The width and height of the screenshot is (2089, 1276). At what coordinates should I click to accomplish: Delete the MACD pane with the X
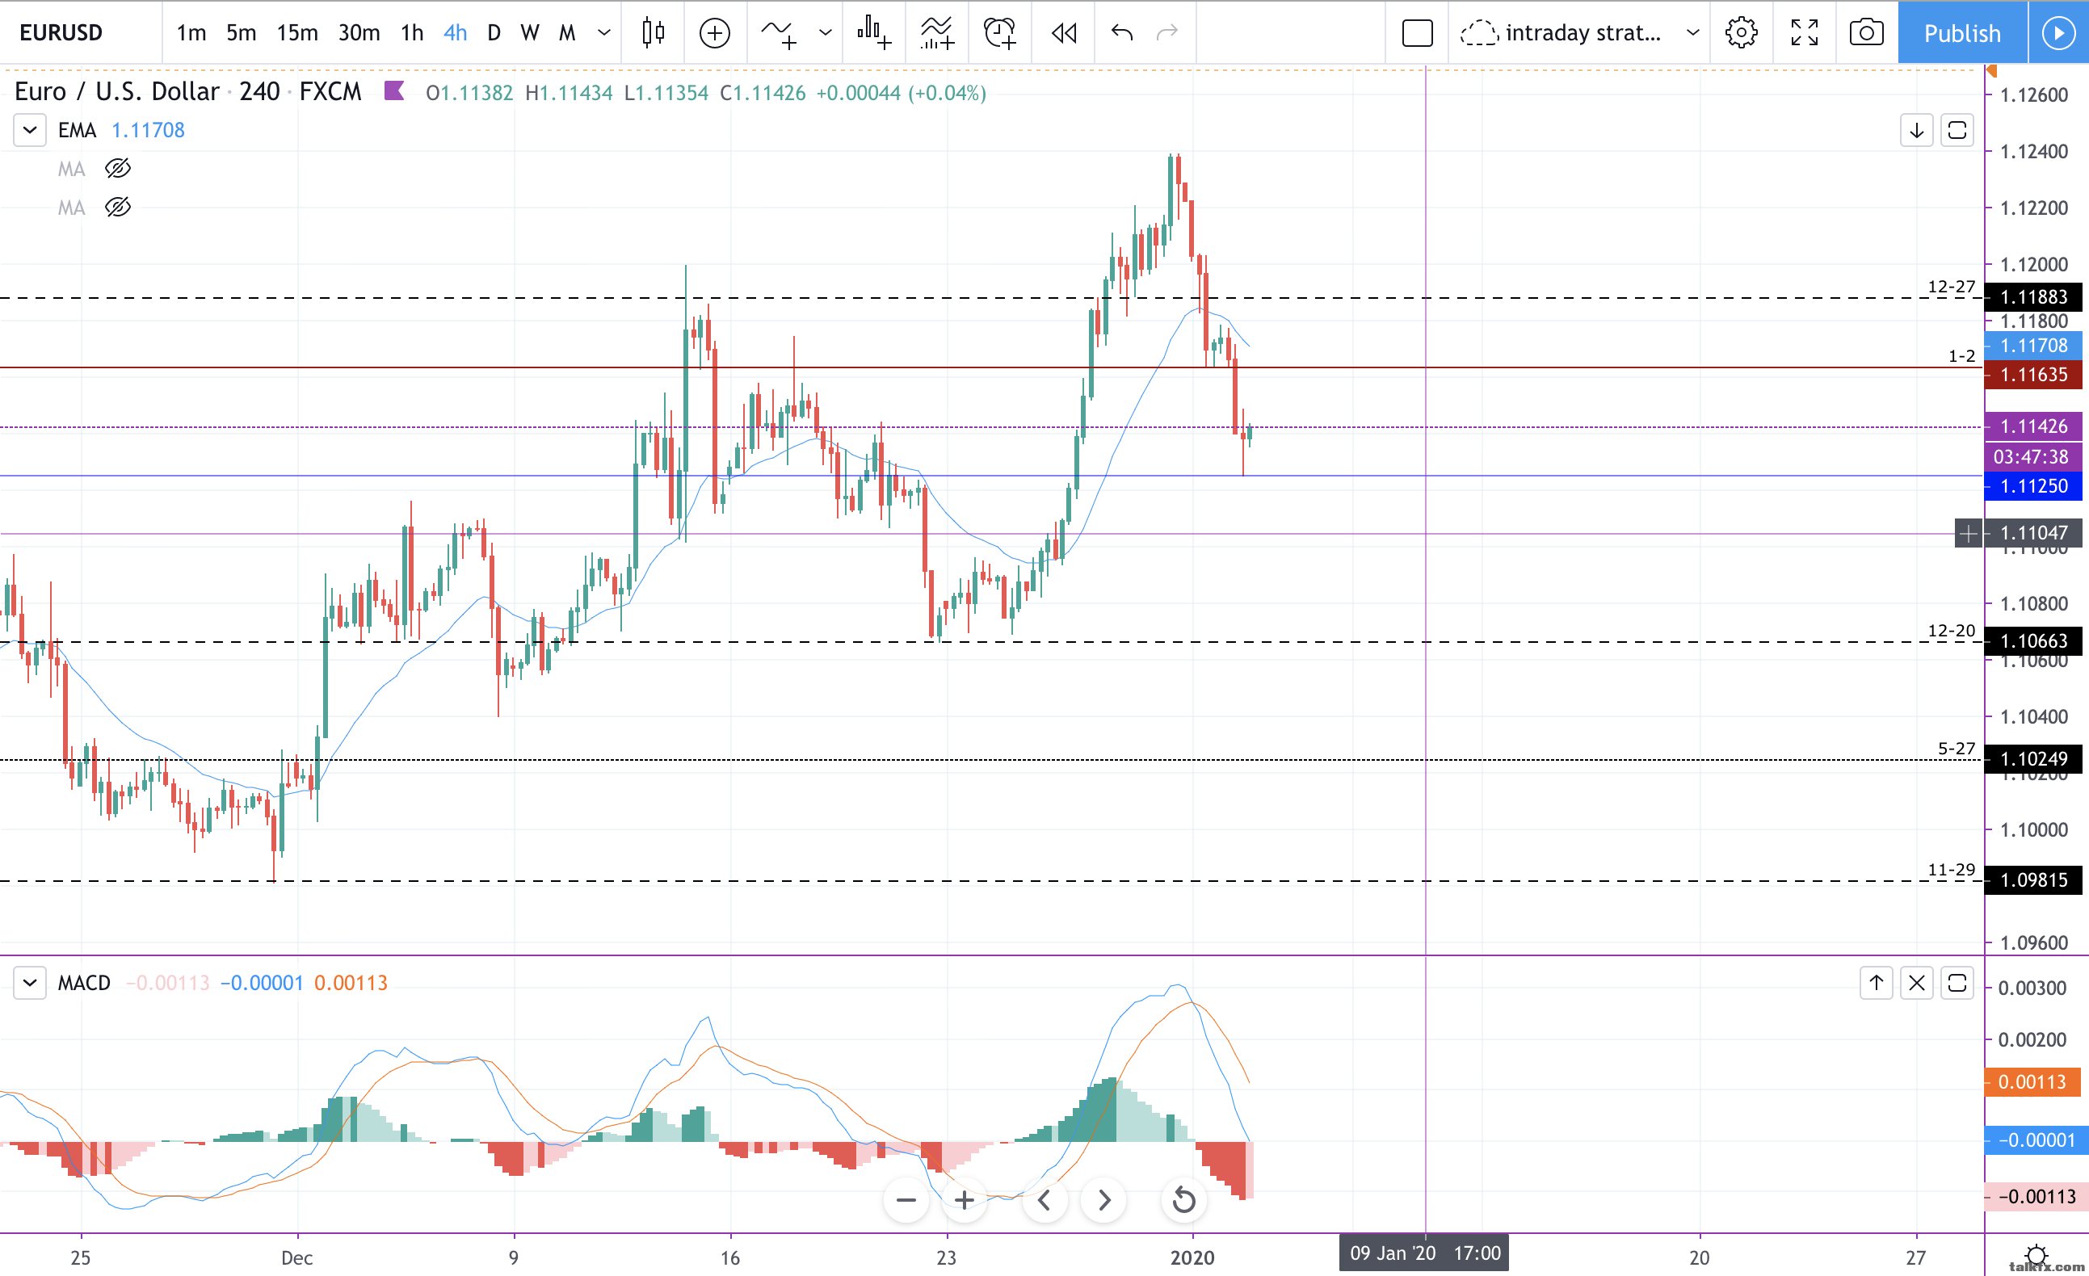pyautogui.click(x=1916, y=983)
